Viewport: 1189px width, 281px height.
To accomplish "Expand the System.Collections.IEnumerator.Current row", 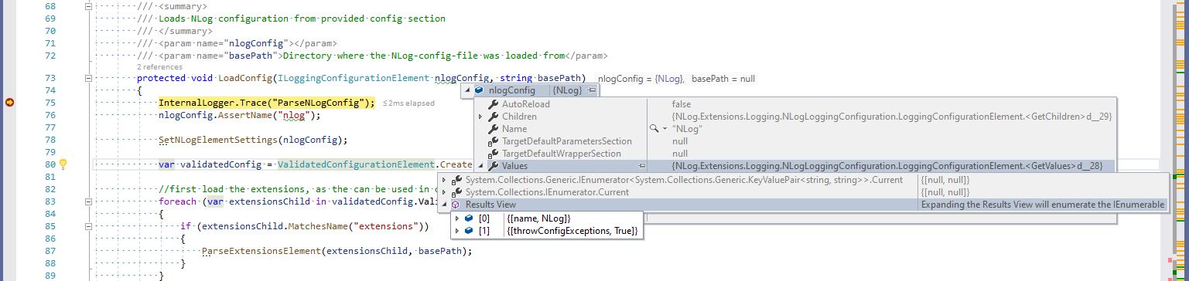I will pyautogui.click(x=443, y=192).
